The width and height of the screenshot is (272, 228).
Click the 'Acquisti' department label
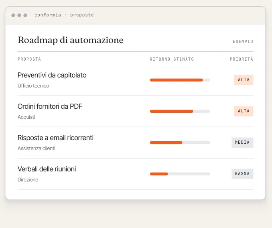point(26,117)
